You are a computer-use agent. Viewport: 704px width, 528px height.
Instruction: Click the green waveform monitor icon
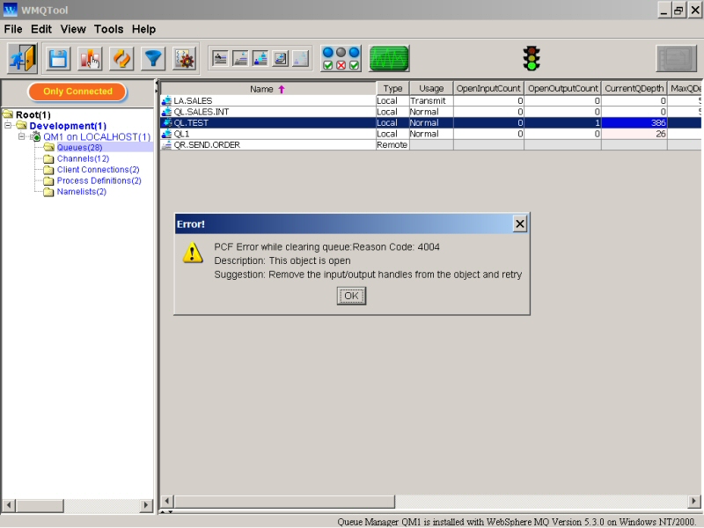pos(389,58)
